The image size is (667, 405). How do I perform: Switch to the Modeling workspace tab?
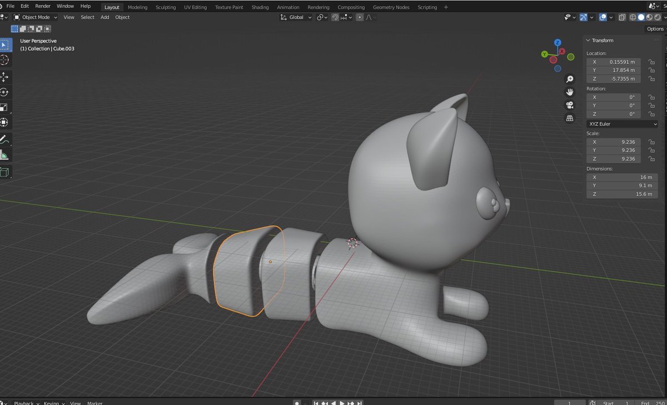[137, 7]
